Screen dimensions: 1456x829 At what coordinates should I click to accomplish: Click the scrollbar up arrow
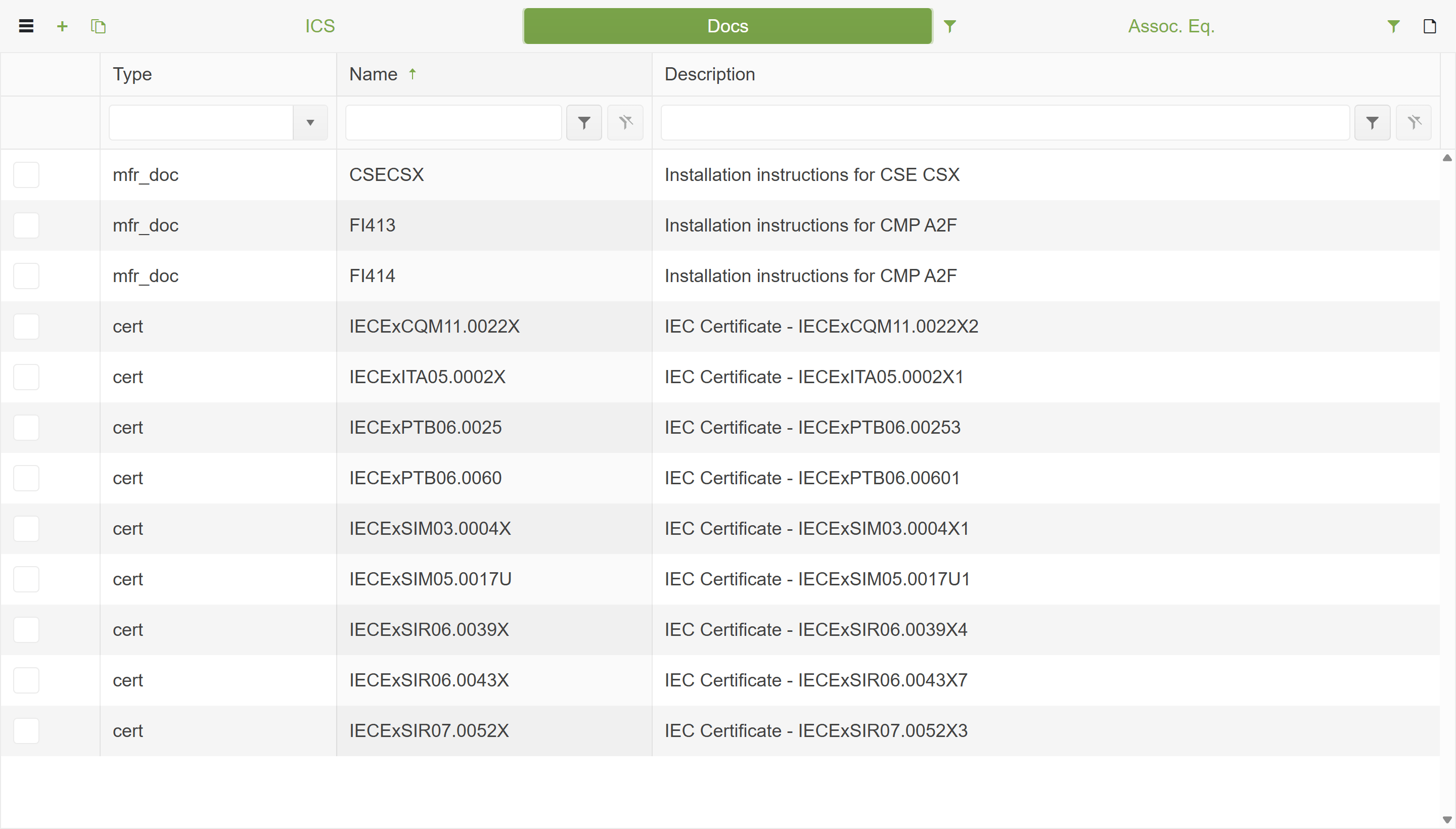click(x=1447, y=158)
